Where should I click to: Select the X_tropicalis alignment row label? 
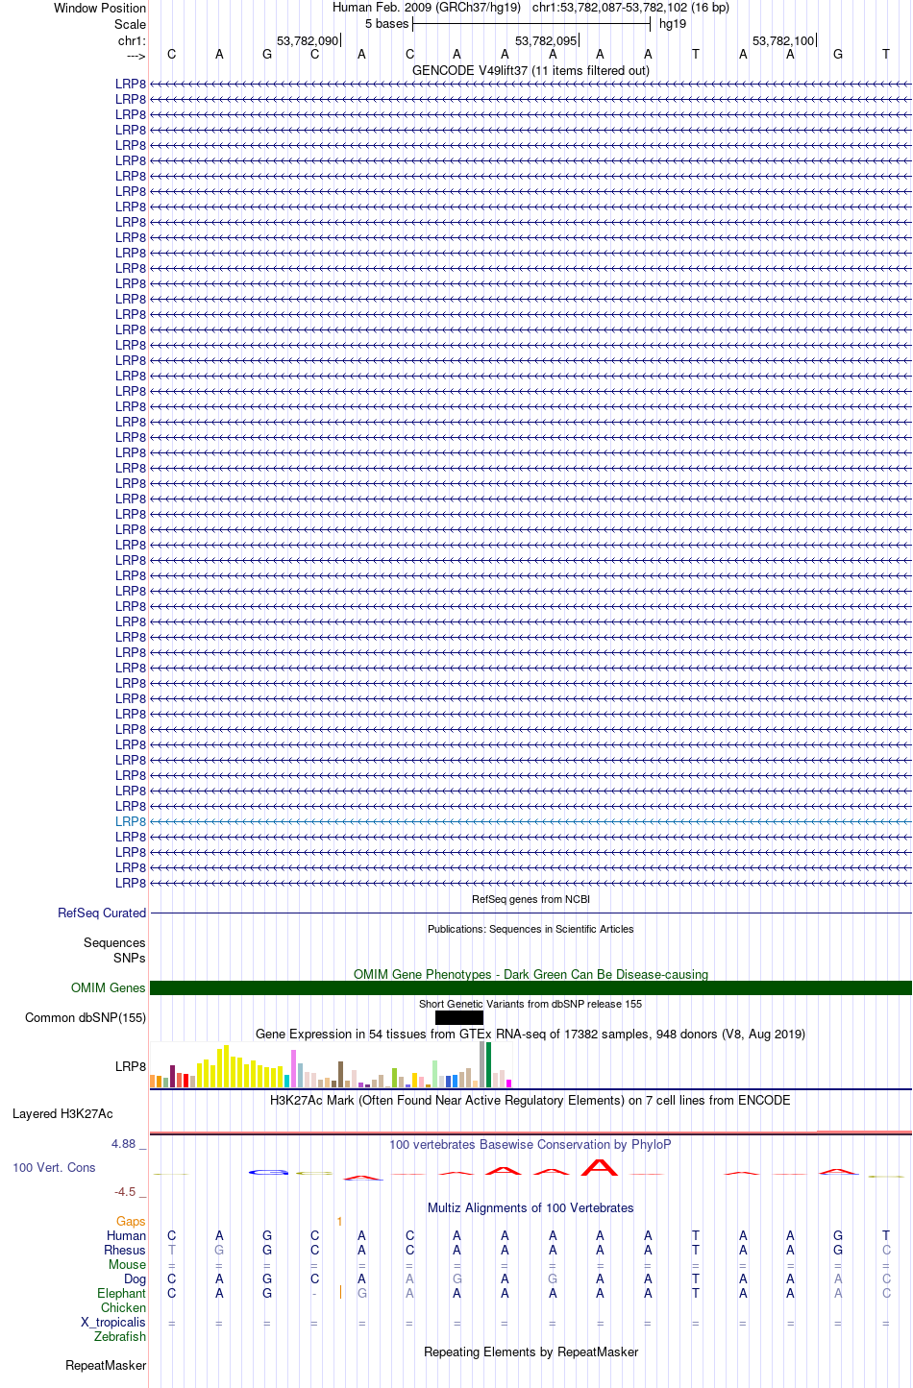(113, 1322)
